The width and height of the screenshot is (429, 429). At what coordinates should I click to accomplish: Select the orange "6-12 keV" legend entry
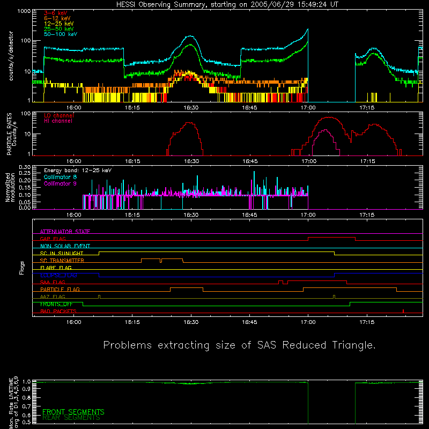pyautogui.click(x=57, y=18)
